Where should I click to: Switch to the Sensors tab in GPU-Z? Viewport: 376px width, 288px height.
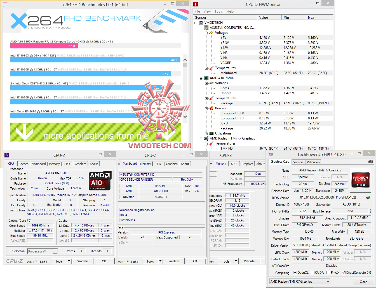pyautogui.click(x=298, y=162)
